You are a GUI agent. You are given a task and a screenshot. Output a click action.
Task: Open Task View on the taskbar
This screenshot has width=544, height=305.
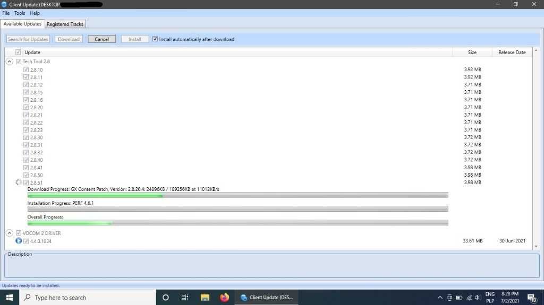pos(184,298)
